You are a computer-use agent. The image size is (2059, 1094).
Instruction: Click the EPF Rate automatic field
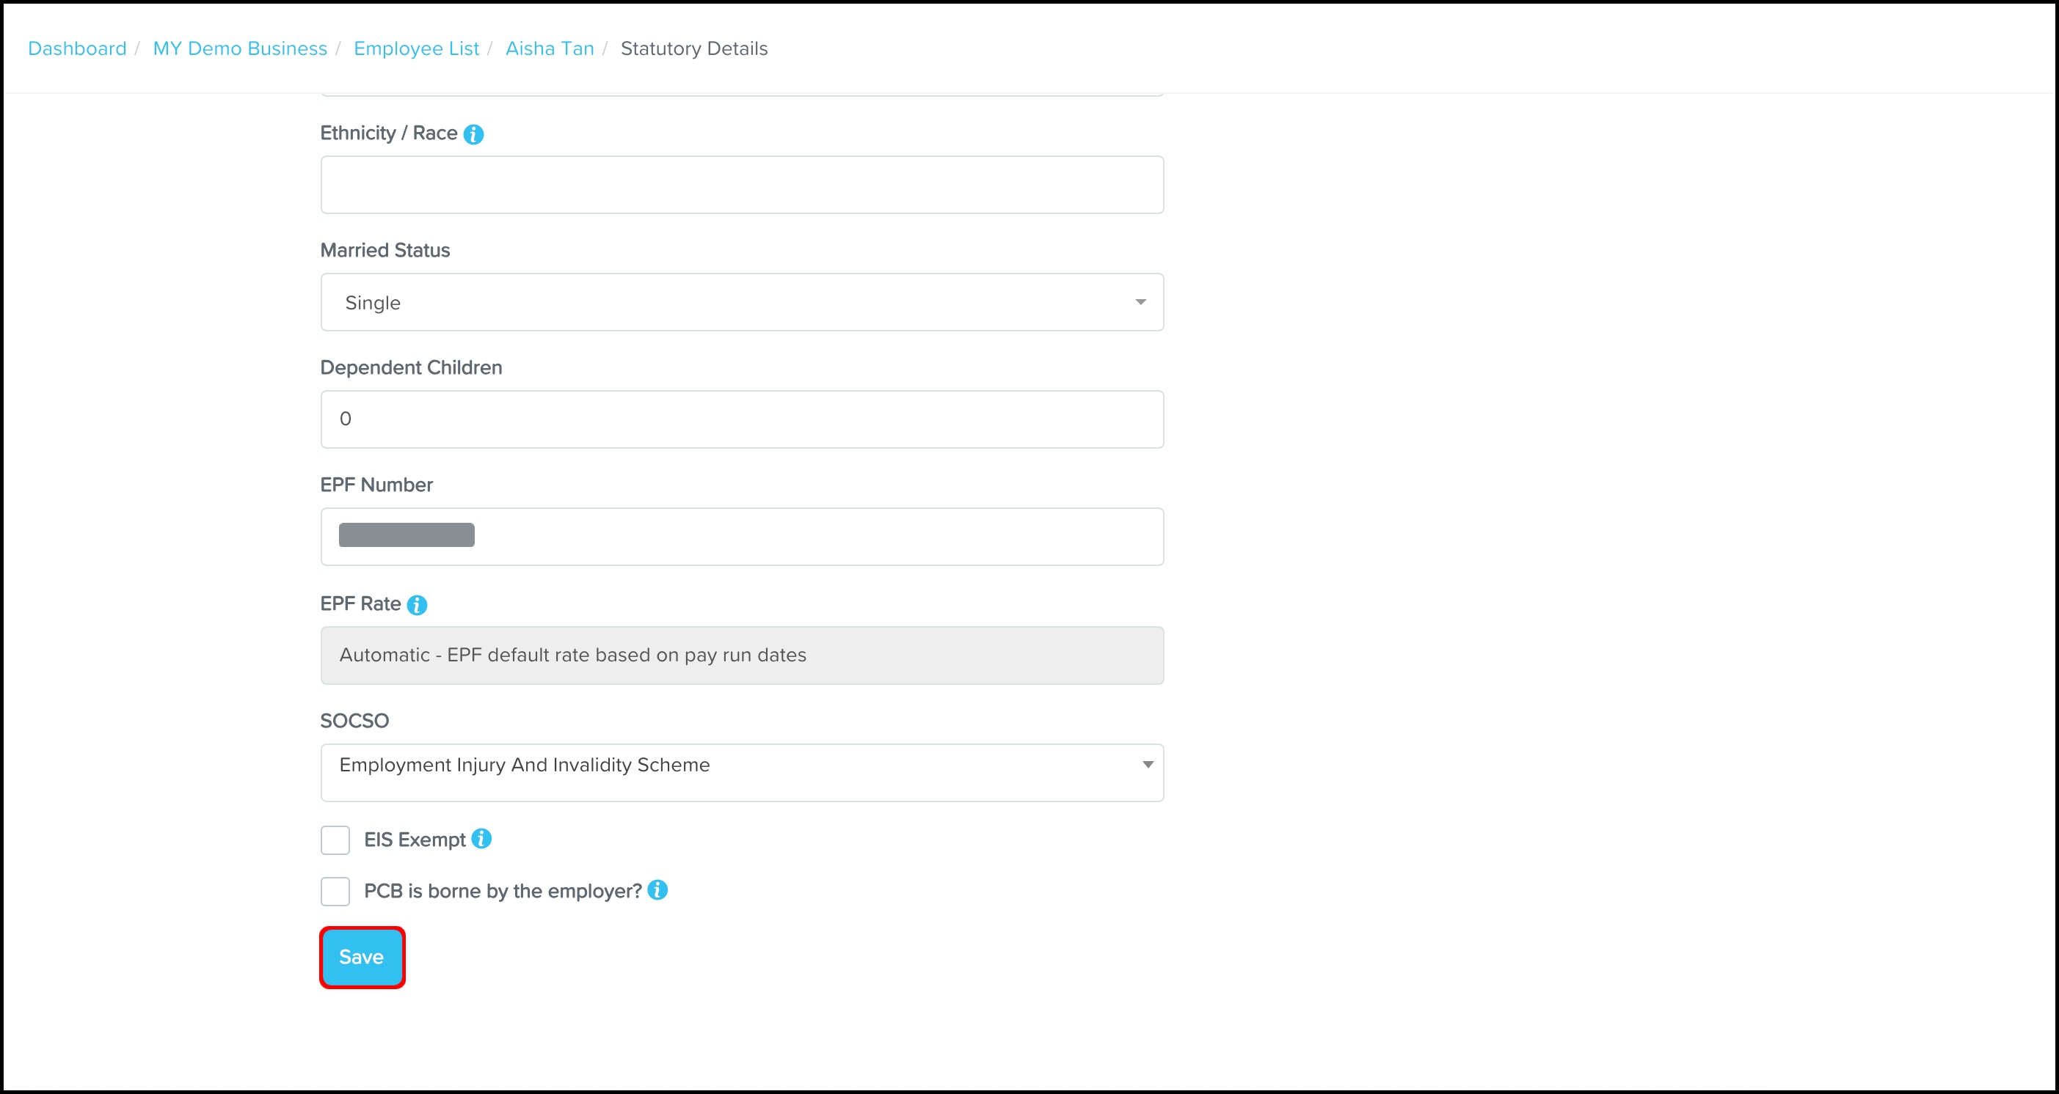point(741,655)
